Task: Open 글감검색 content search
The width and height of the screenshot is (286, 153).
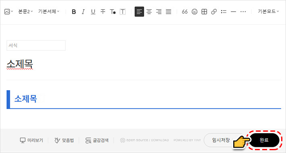Action: pos(97,140)
